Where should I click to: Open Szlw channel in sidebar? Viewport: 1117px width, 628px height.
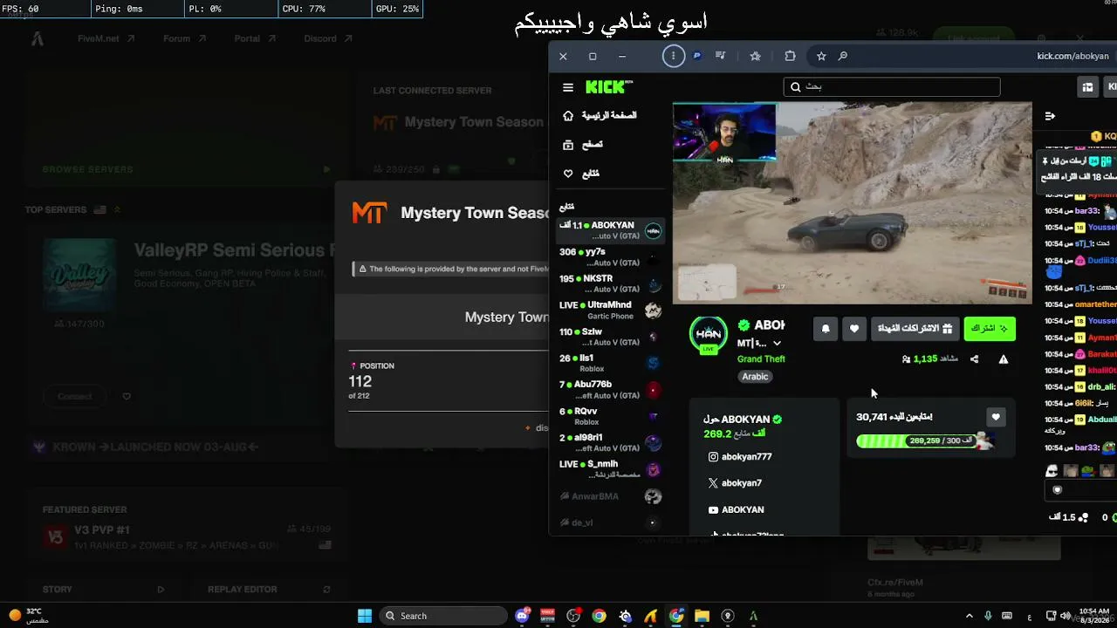click(x=611, y=337)
